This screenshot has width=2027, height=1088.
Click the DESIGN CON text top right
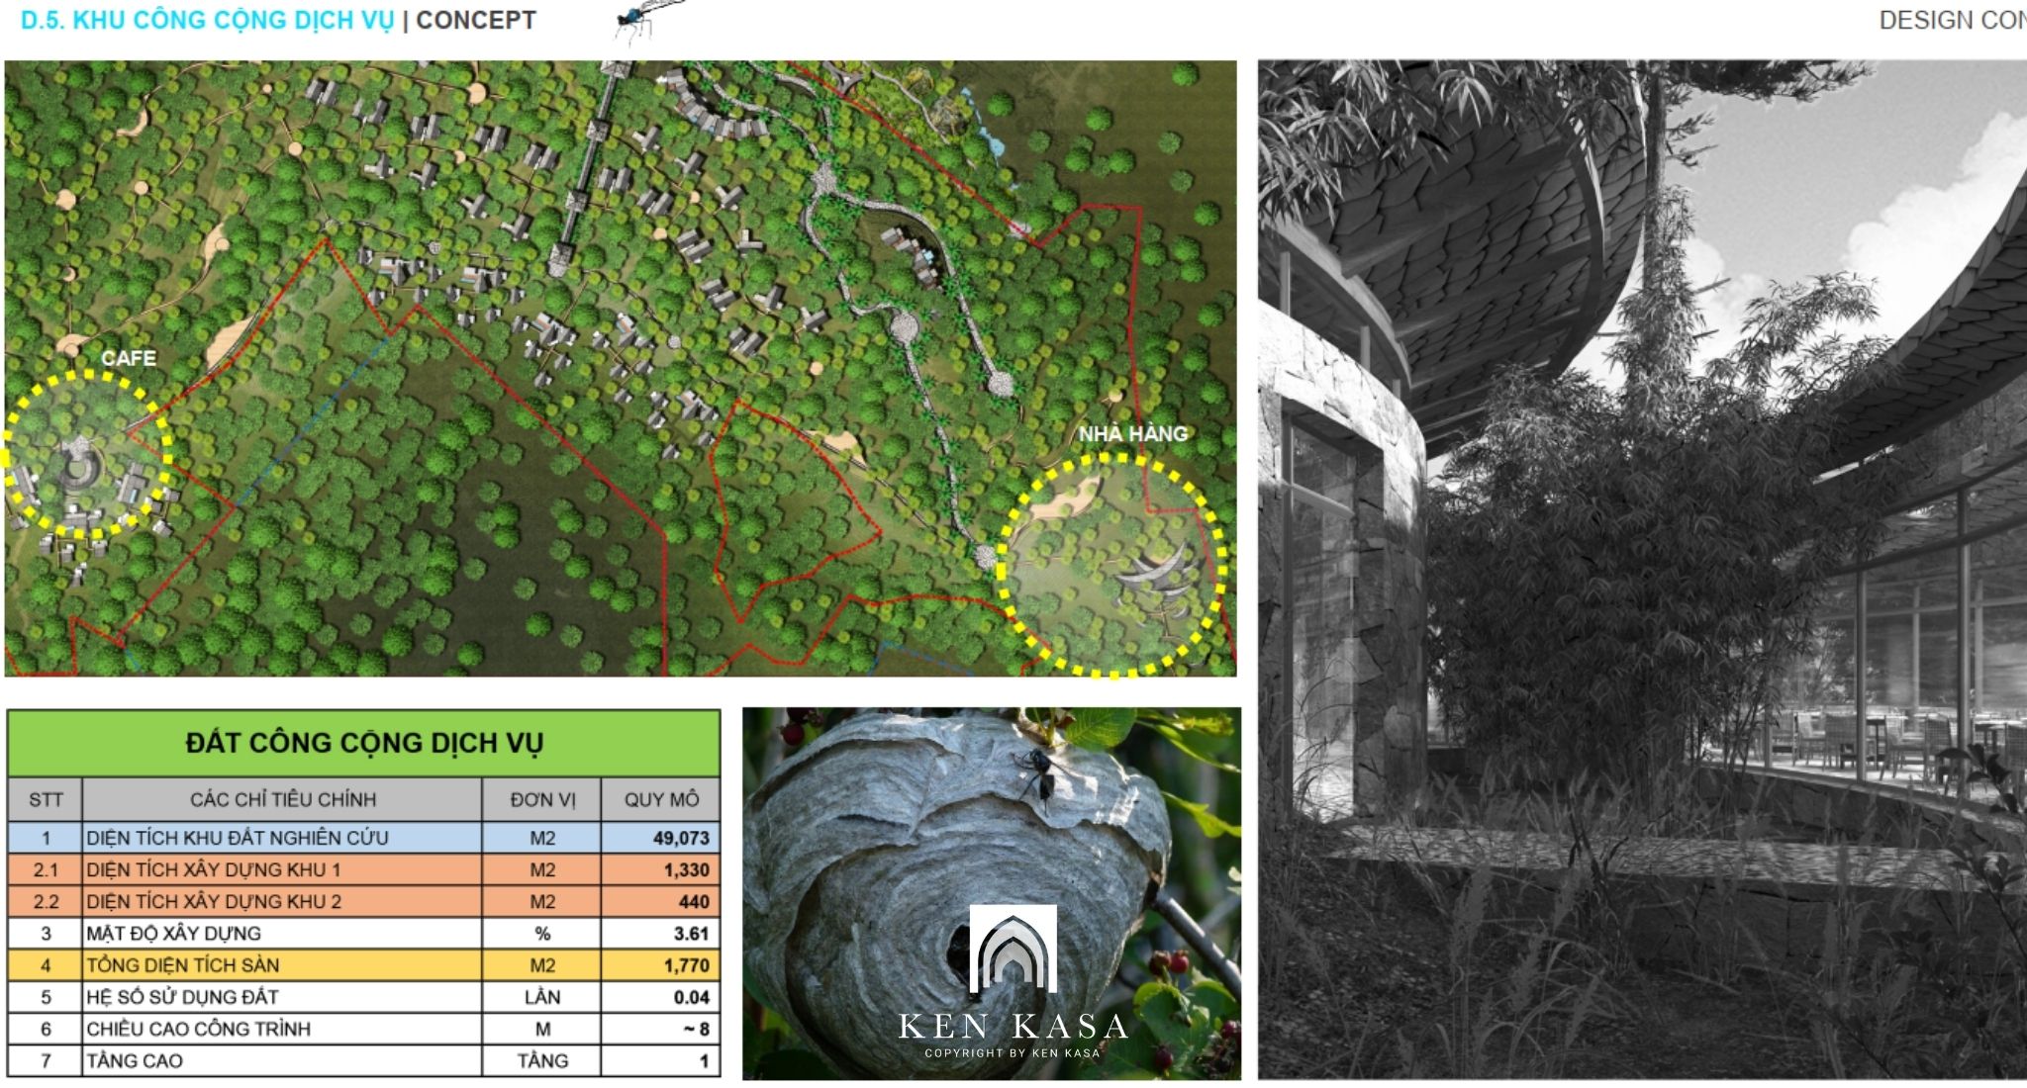click(x=1950, y=21)
